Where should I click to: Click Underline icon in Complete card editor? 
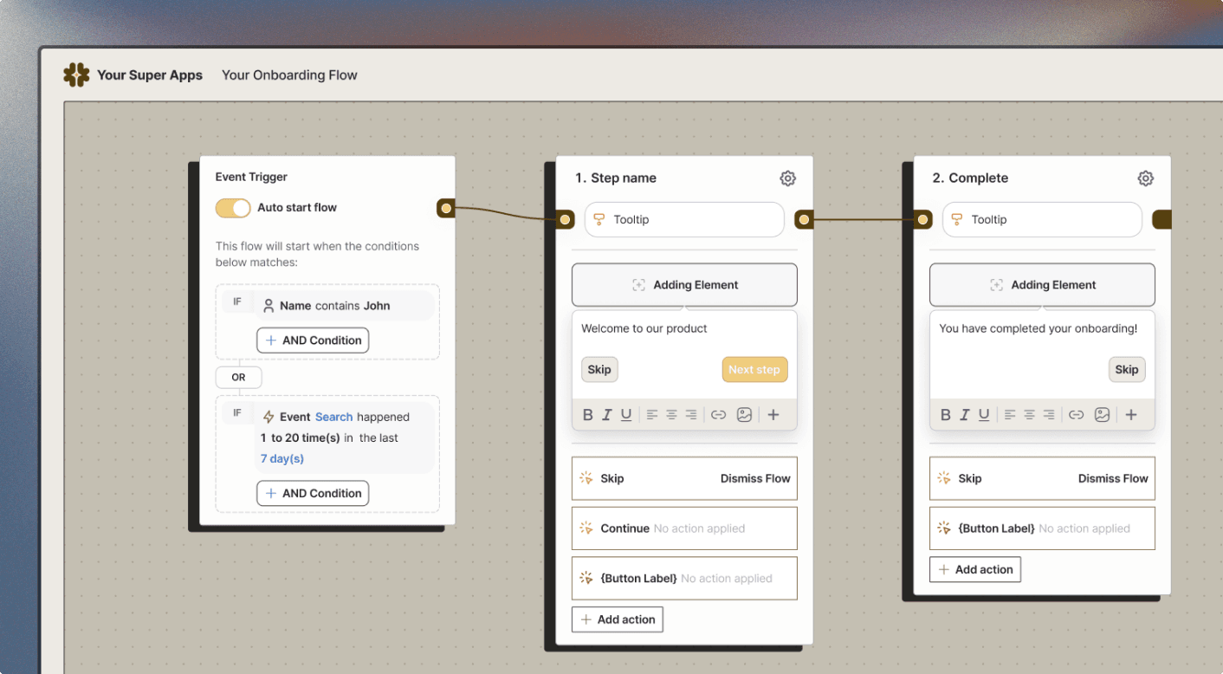pyautogui.click(x=984, y=415)
